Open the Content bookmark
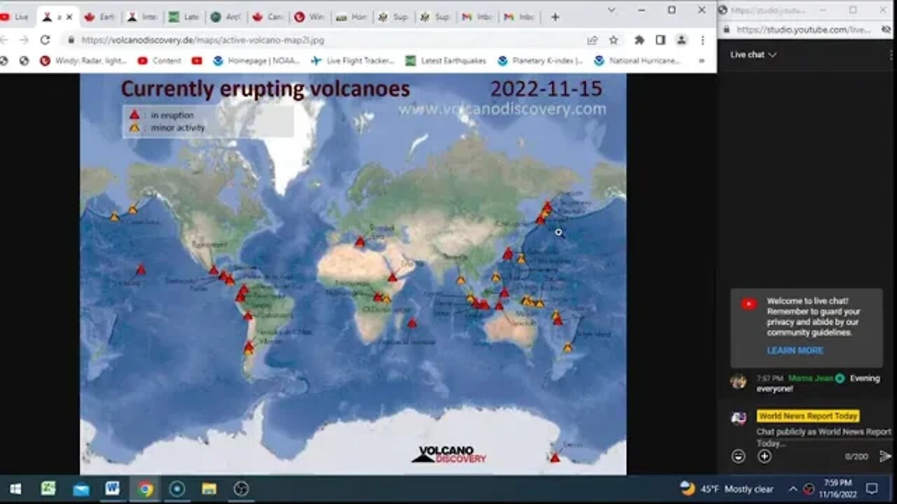897x504 pixels. 159,61
